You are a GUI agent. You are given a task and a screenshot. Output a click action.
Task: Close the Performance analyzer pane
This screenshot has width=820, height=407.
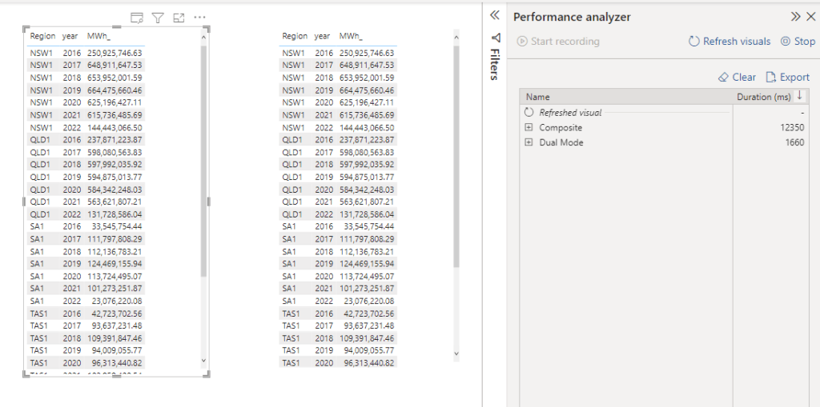(810, 17)
